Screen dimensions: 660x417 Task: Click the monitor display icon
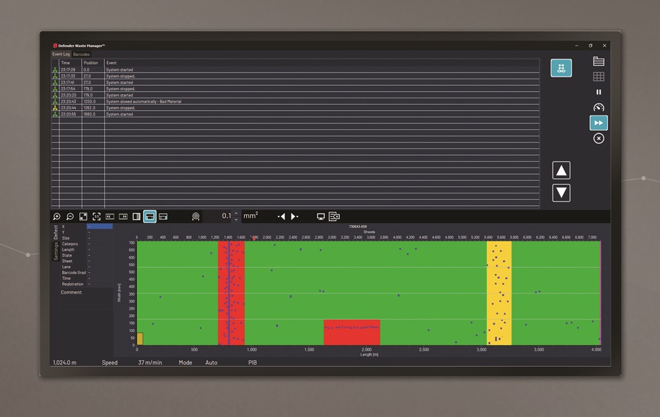coord(321,216)
